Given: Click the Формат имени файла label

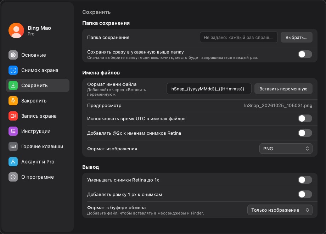Looking at the screenshot, I should click(x=112, y=84).
